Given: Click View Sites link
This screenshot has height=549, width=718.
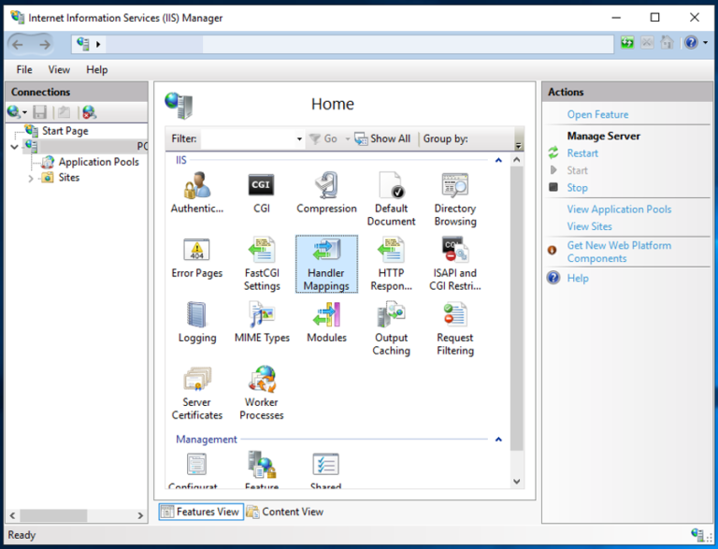Looking at the screenshot, I should [589, 226].
